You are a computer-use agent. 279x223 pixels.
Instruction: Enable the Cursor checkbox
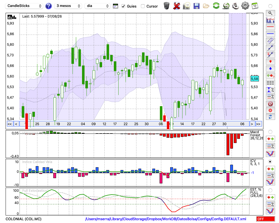143,6
